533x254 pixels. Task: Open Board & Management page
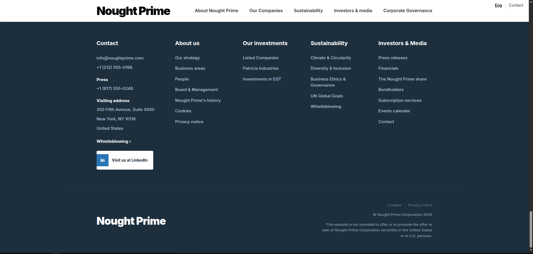pos(196,90)
